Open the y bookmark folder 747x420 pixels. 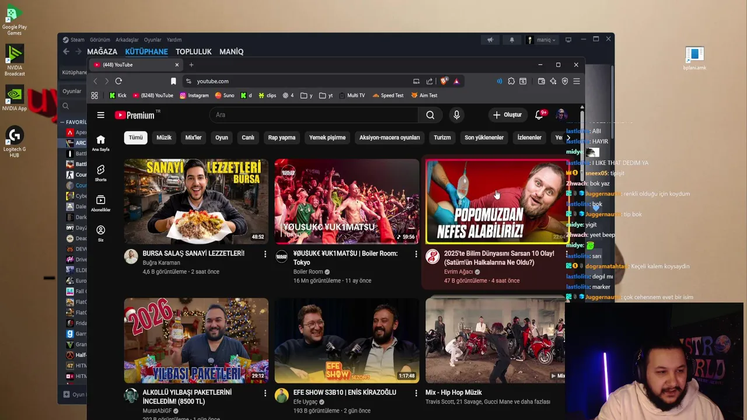(x=306, y=96)
